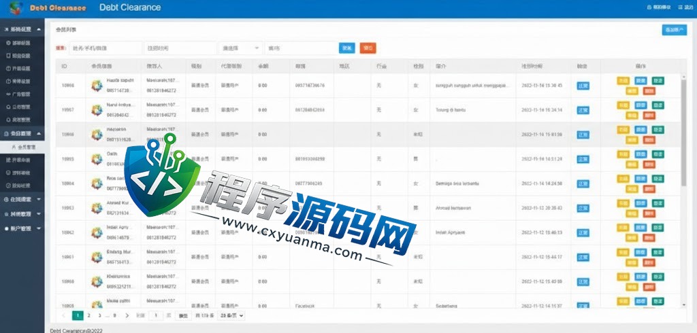Click the blue search button
Screen dimensions: 697x333
point(346,48)
